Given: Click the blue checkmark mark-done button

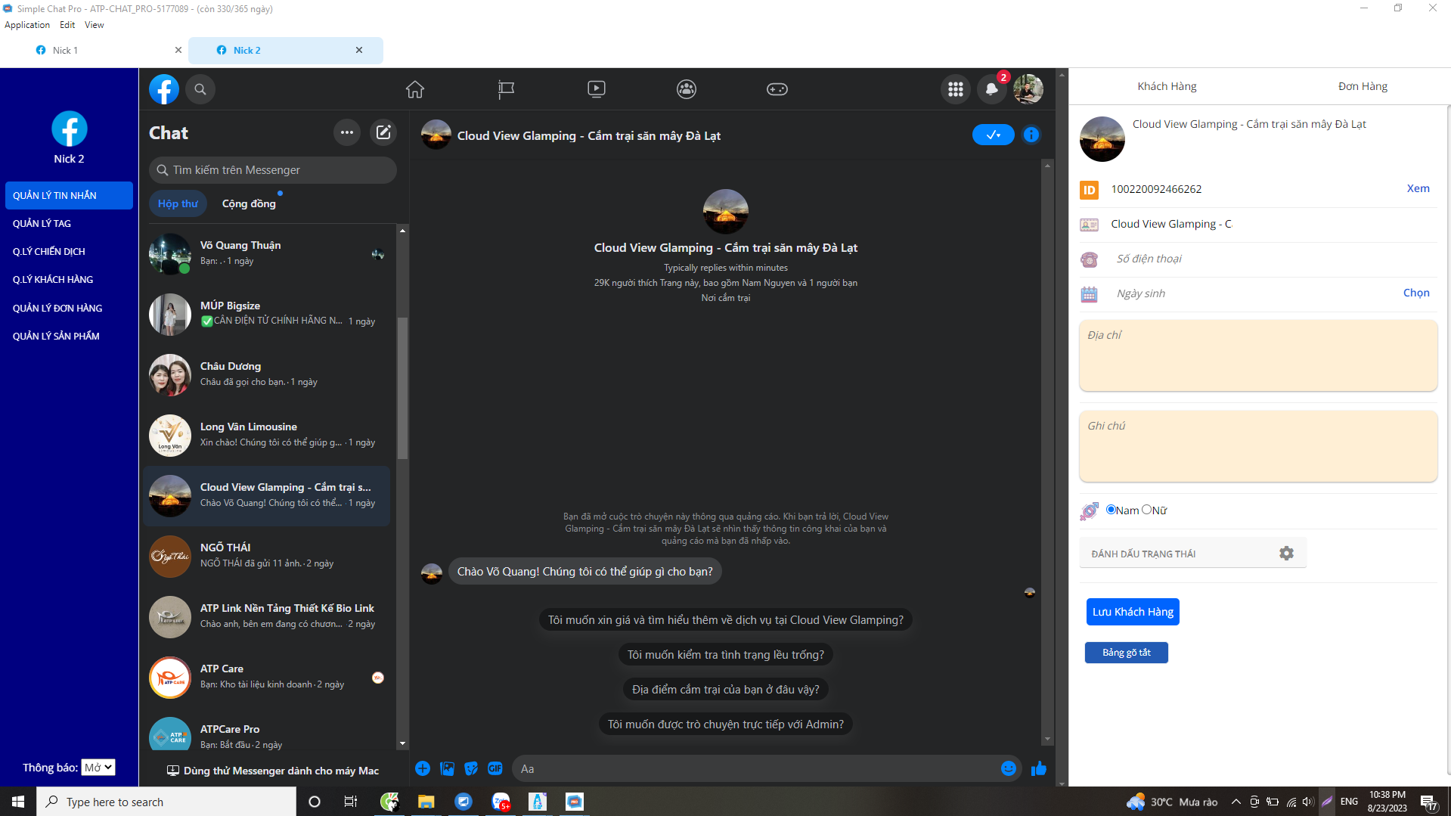Looking at the screenshot, I should pyautogui.click(x=994, y=135).
